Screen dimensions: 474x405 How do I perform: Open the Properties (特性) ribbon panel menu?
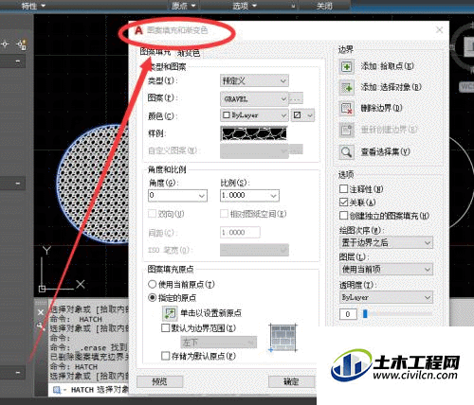coord(33,6)
